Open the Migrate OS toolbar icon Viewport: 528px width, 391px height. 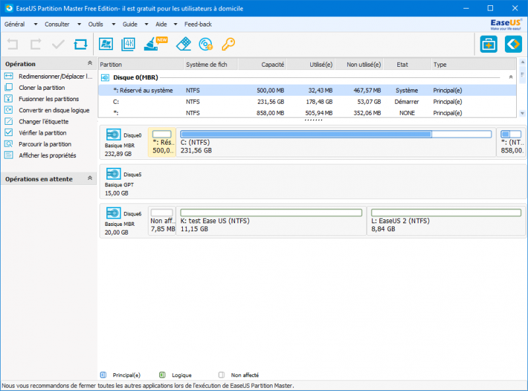[106, 44]
